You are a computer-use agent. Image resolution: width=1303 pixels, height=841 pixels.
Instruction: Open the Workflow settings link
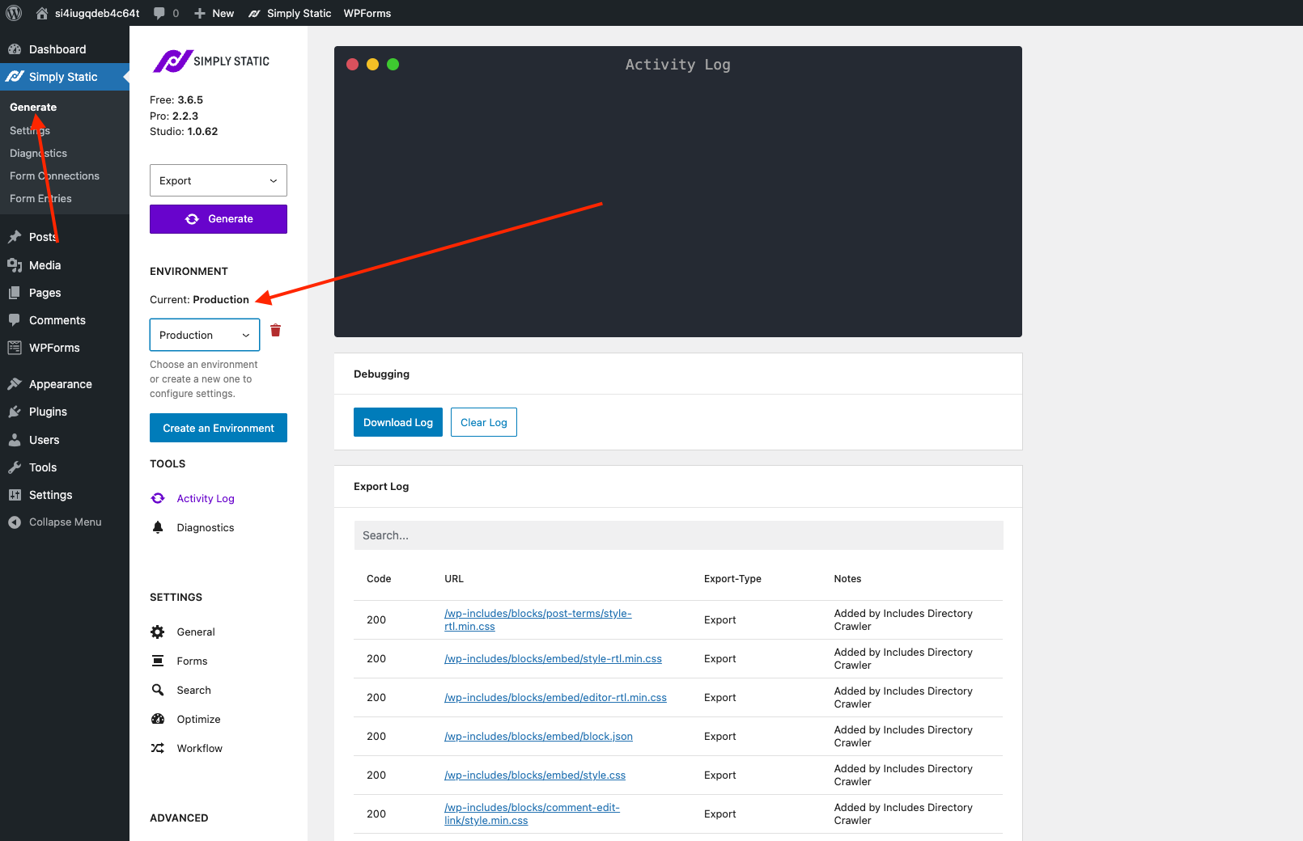click(199, 748)
